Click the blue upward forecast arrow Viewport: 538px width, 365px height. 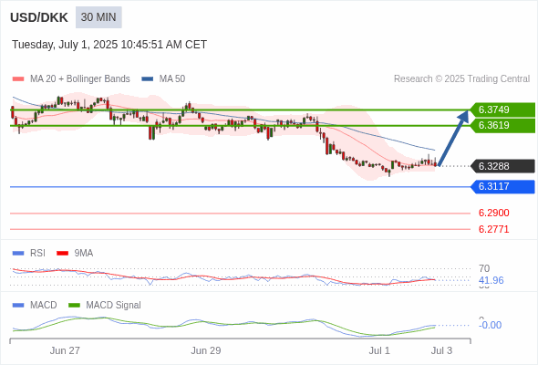coord(453,138)
